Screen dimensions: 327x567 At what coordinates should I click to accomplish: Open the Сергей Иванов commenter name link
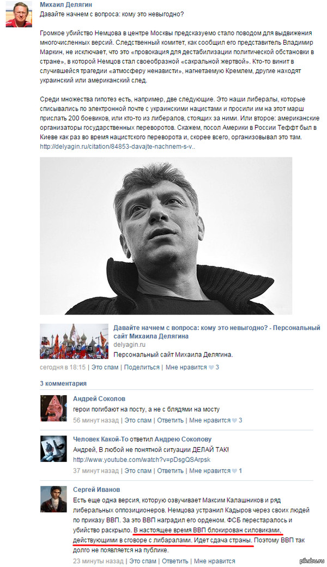(96, 490)
